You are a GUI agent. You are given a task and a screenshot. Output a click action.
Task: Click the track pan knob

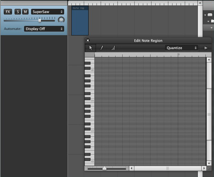coord(61,20)
